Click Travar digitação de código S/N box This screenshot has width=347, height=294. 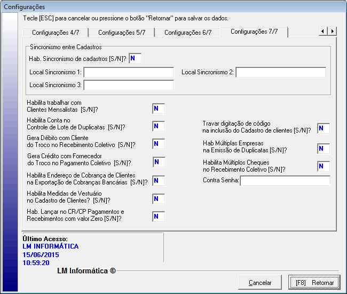(324, 128)
